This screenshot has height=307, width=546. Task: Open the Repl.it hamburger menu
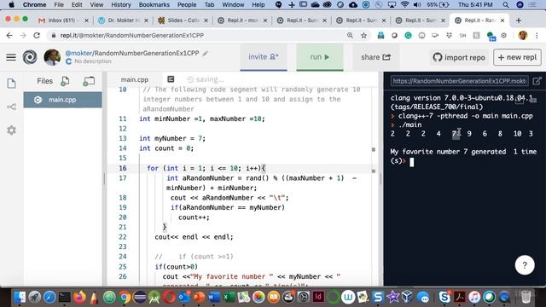click(11, 57)
